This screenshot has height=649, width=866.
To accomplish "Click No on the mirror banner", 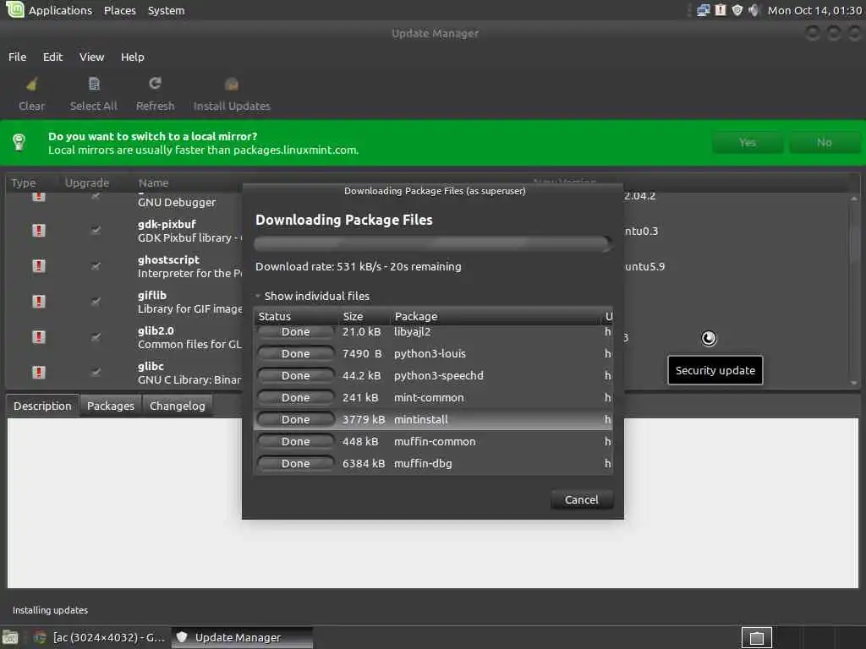I will tap(824, 143).
